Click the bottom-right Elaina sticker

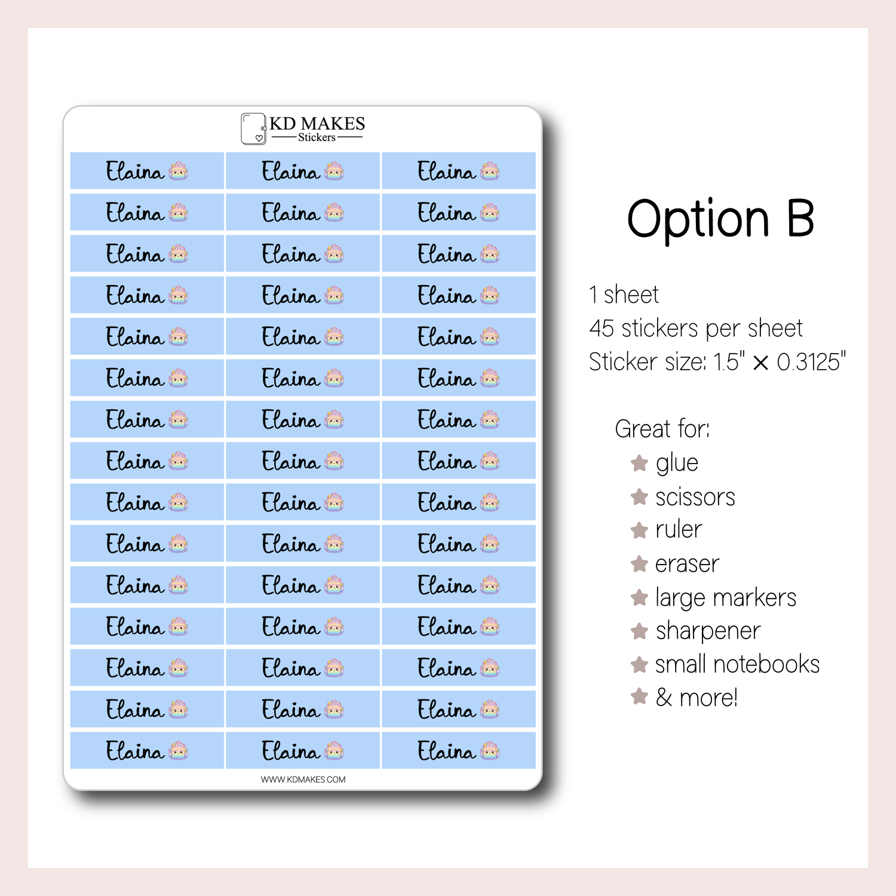(459, 750)
